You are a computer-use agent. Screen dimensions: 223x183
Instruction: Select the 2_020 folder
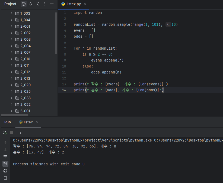click(26, 85)
